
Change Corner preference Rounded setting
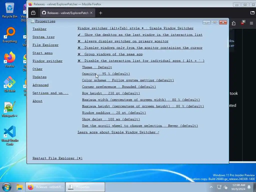[119, 87]
